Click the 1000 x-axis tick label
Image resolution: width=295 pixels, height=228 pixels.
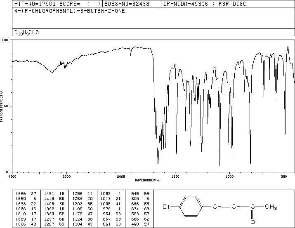(x=229, y=176)
